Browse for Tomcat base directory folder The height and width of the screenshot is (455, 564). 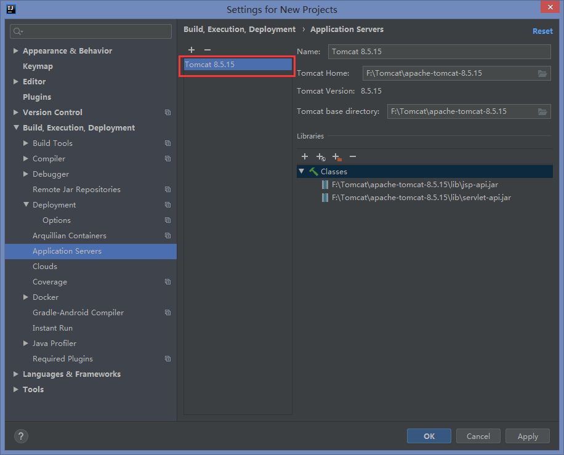(x=542, y=111)
